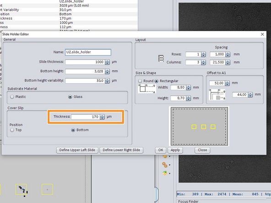271x203 pixels.
Task: Click the Name input field
Action: (88, 52)
